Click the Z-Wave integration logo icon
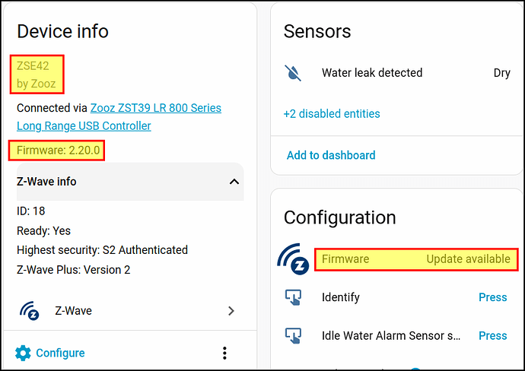The height and width of the screenshot is (371, 525). pyautogui.click(x=30, y=310)
